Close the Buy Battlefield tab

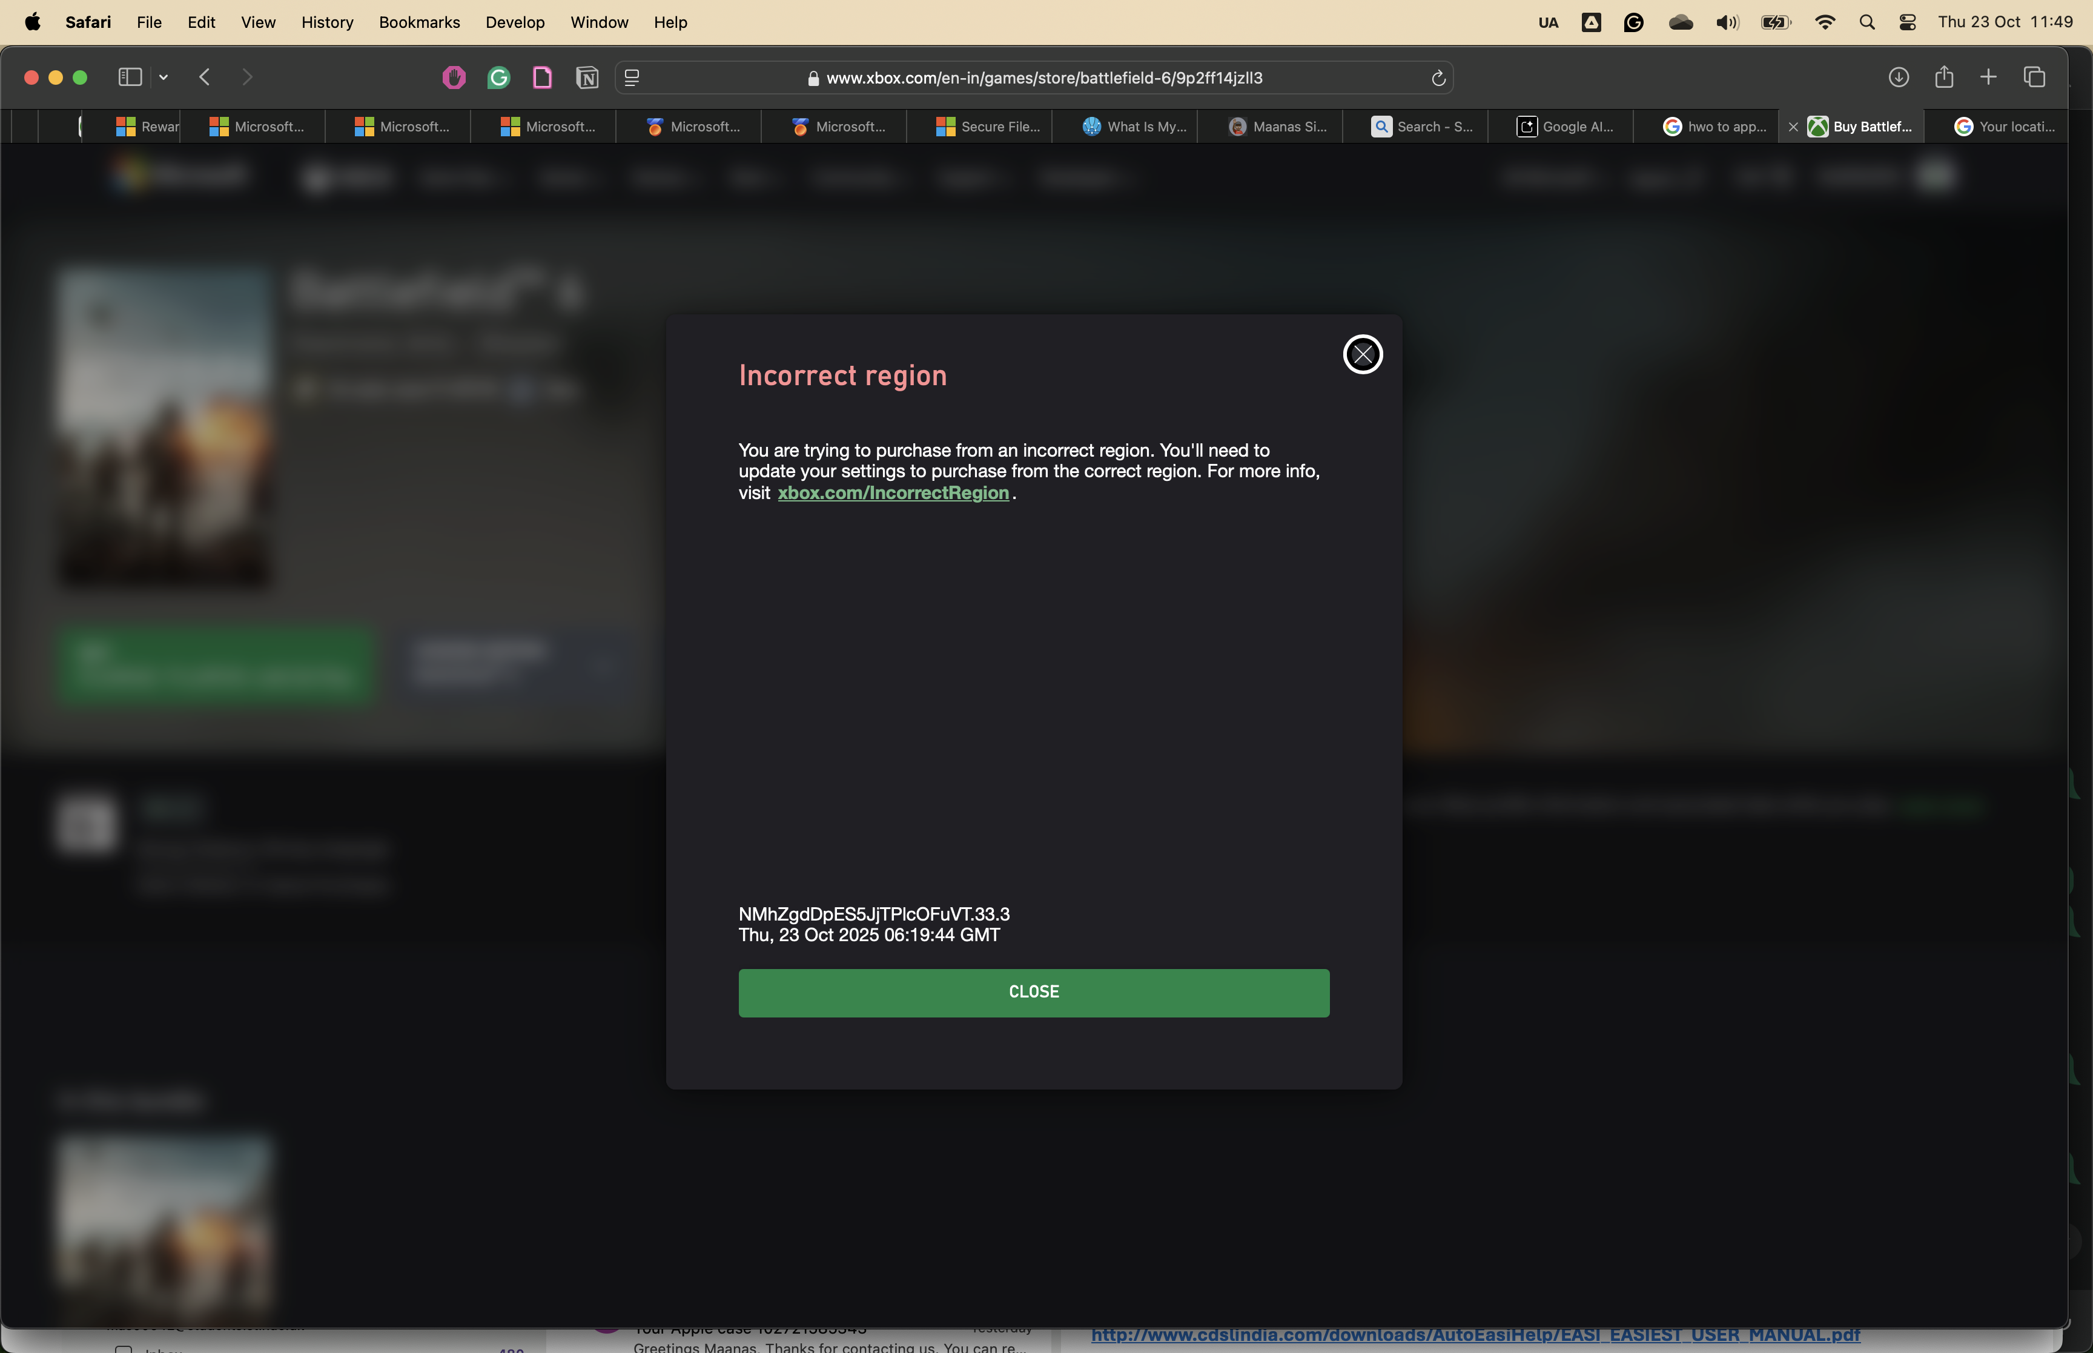coord(1793,127)
